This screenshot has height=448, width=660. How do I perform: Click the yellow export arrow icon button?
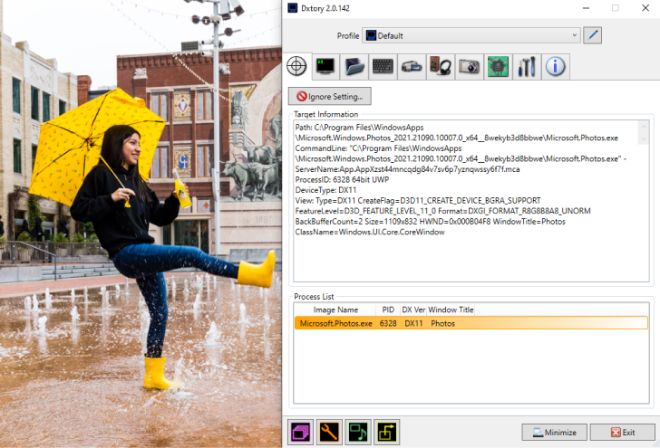click(387, 432)
